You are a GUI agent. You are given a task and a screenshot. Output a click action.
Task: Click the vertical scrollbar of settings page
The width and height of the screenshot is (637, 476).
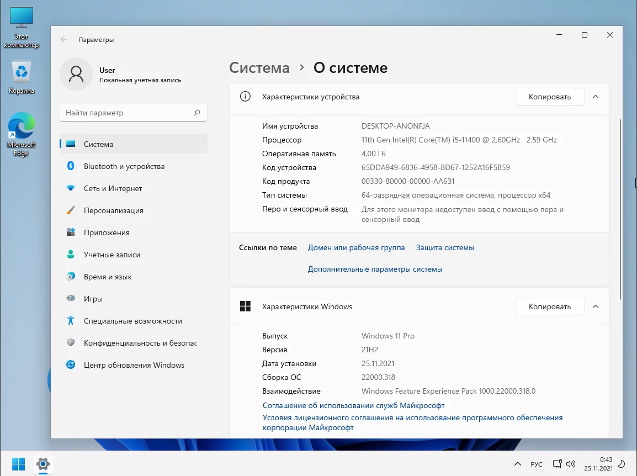click(x=620, y=209)
